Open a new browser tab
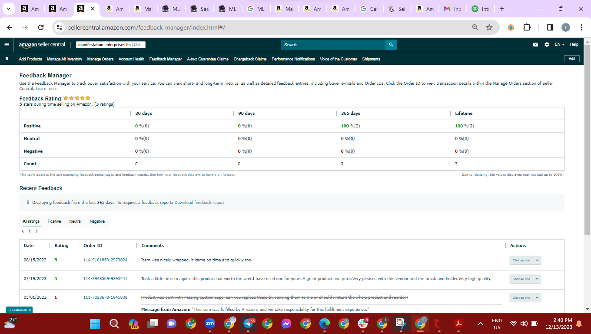591x334 pixels. tap(502, 9)
